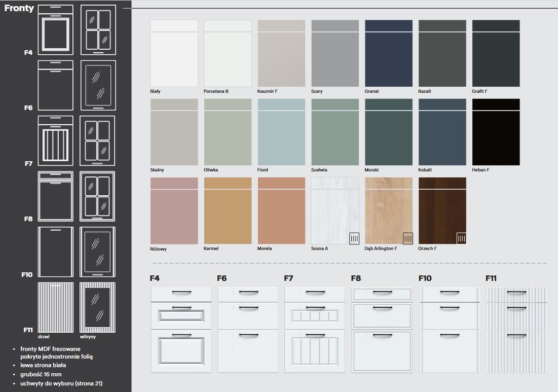Select the Karmel color swatch
The width and height of the screenshot is (558, 392).
(228, 210)
